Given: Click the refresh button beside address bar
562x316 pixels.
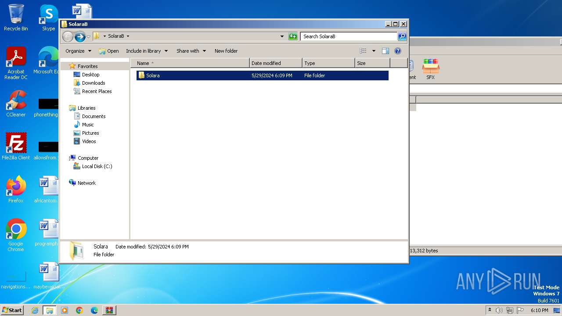Looking at the screenshot, I should pyautogui.click(x=293, y=36).
